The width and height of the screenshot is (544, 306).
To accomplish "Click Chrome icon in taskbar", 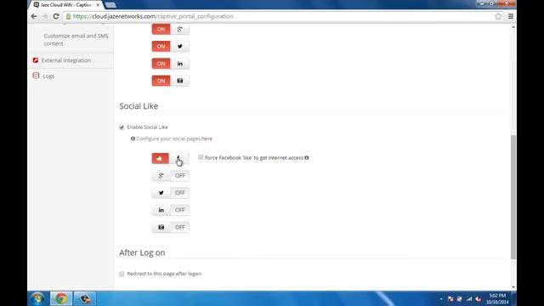I will (x=61, y=298).
